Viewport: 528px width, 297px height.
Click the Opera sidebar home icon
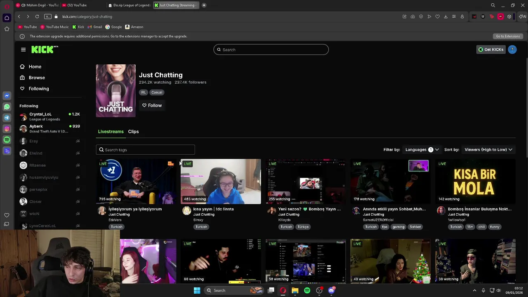[7, 18]
